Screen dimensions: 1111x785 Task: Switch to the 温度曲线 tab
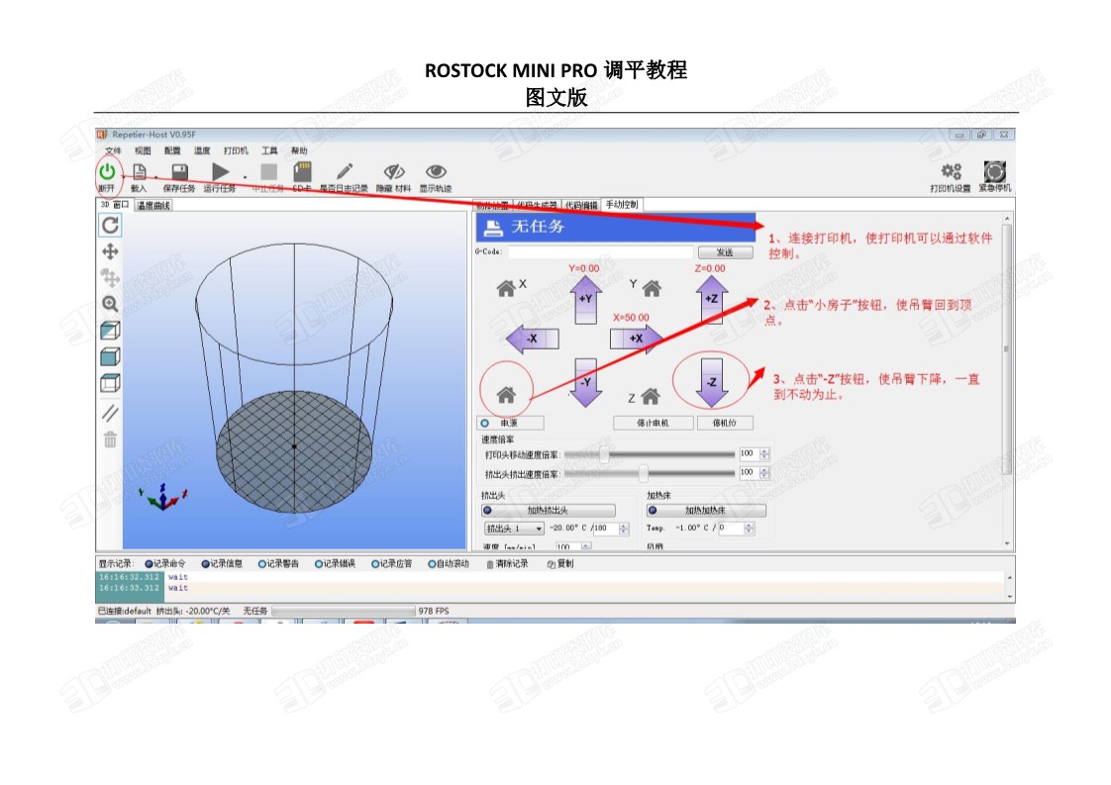click(x=153, y=205)
